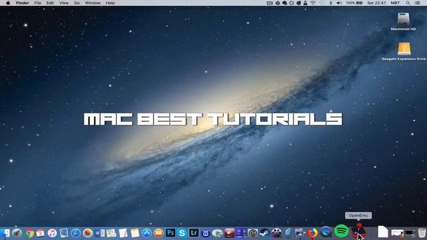The height and width of the screenshot is (240, 427).
Task: Launch Launchpad rocket icon in Dock
Action: coord(17,233)
